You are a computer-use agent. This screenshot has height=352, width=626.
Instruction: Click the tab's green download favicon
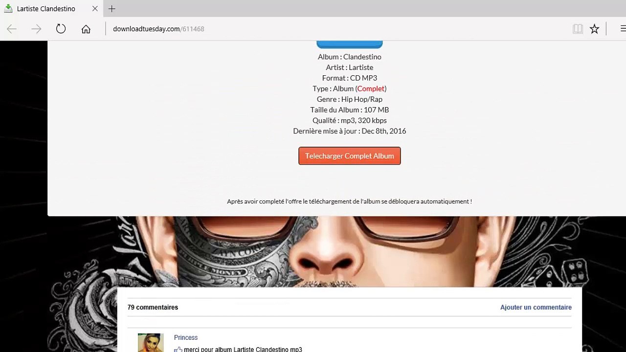8,9
